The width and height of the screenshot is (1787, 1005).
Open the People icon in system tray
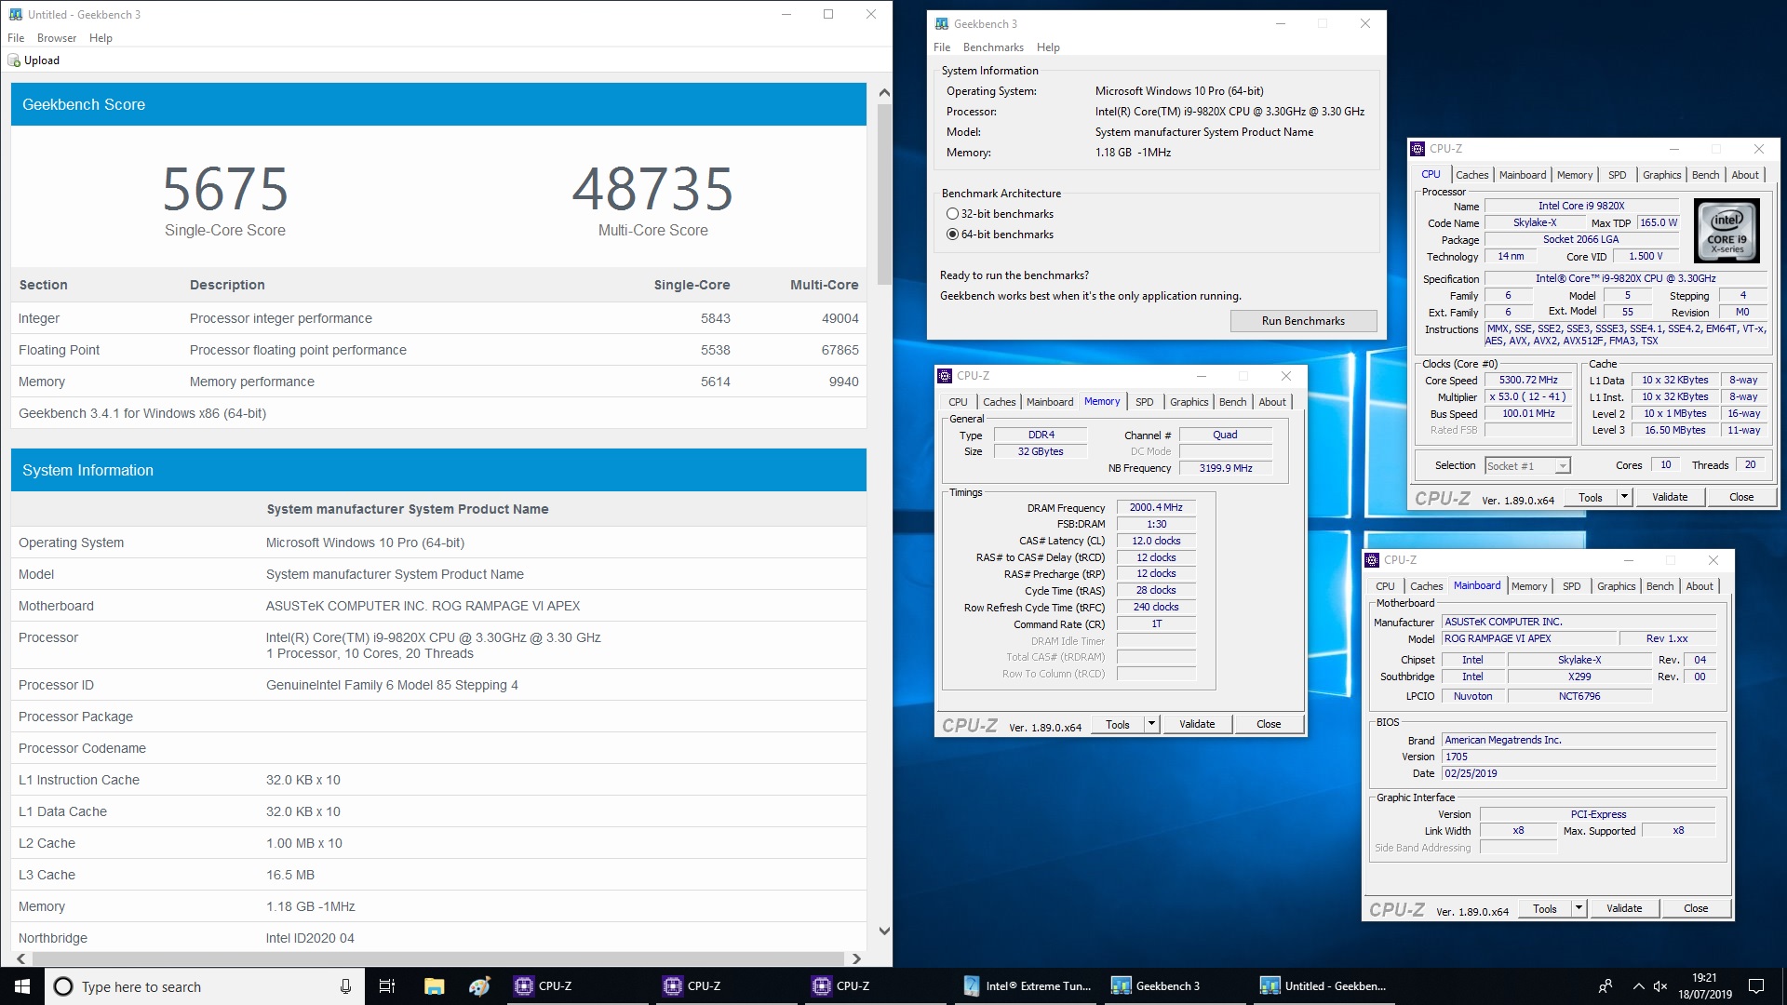(x=1606, y=986)
